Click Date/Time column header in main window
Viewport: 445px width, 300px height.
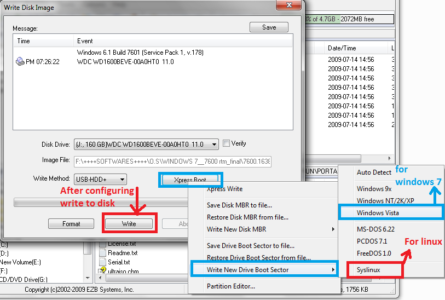tap(356, 48)
